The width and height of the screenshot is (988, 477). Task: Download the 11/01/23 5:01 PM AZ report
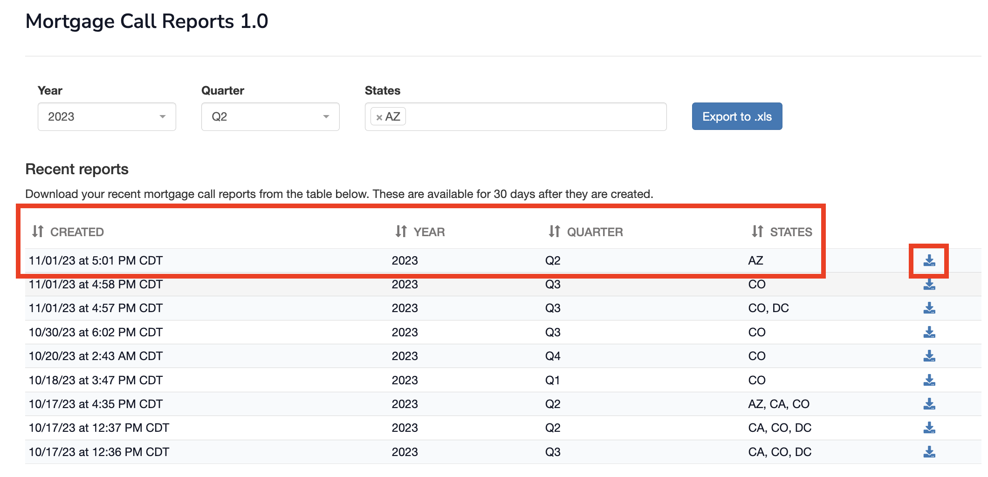(929, 260)
